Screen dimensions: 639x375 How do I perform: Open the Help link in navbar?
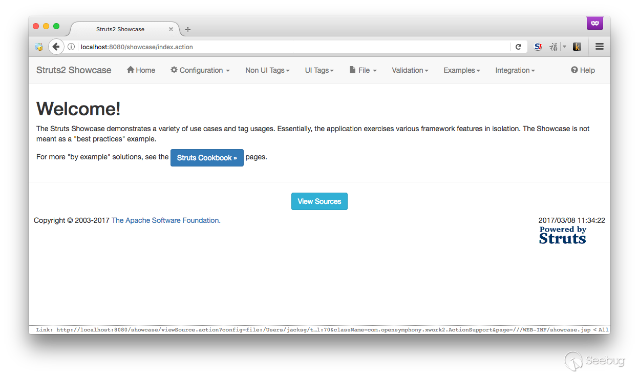pos(583,70)
